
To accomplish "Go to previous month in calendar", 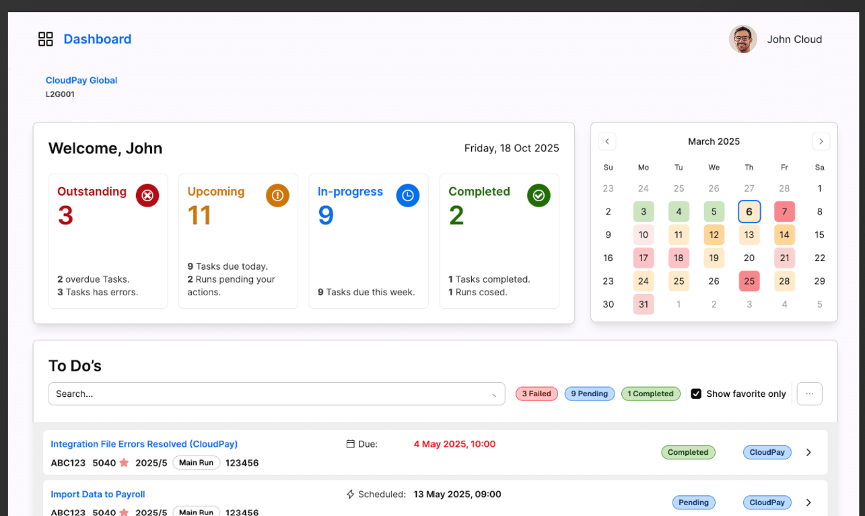I will (607, 141).
